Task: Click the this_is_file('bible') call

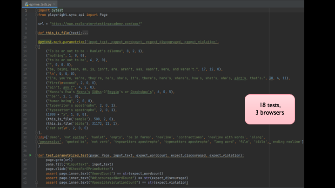Action: (x=67, y=123)
